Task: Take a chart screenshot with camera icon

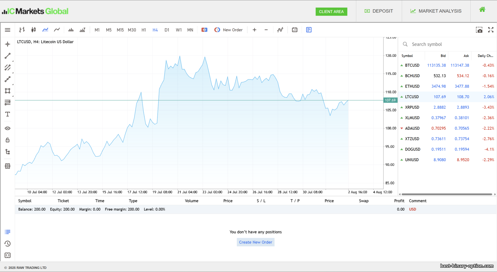Action: pyautogui.click(x=479, y=30)
